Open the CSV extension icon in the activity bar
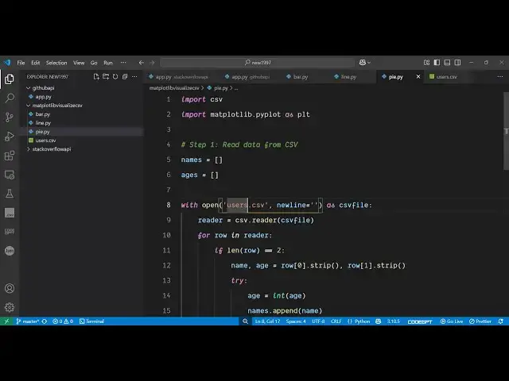509x381 pixels. coord(10,213)
